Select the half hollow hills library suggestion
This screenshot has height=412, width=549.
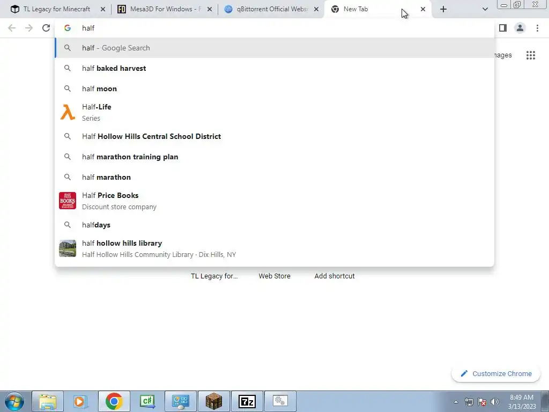pyautogui.click(x=274, y=248)
